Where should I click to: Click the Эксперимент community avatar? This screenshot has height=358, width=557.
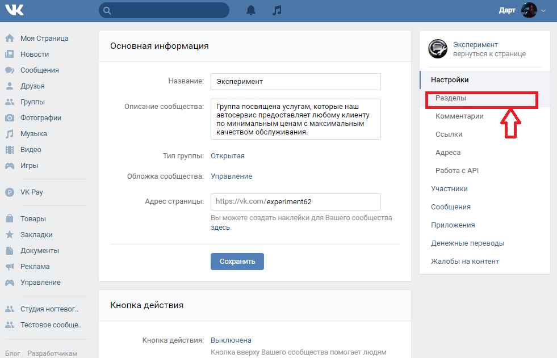438,49
